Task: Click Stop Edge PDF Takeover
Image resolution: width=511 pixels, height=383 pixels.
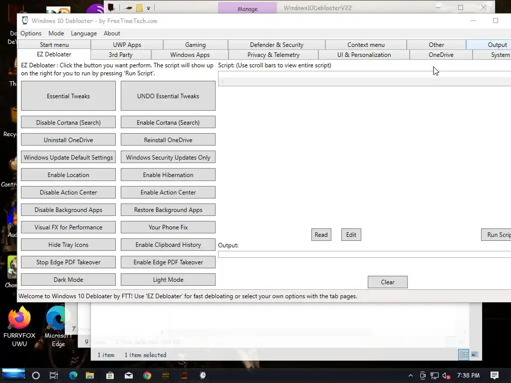Action: click(x=68, y=262)
